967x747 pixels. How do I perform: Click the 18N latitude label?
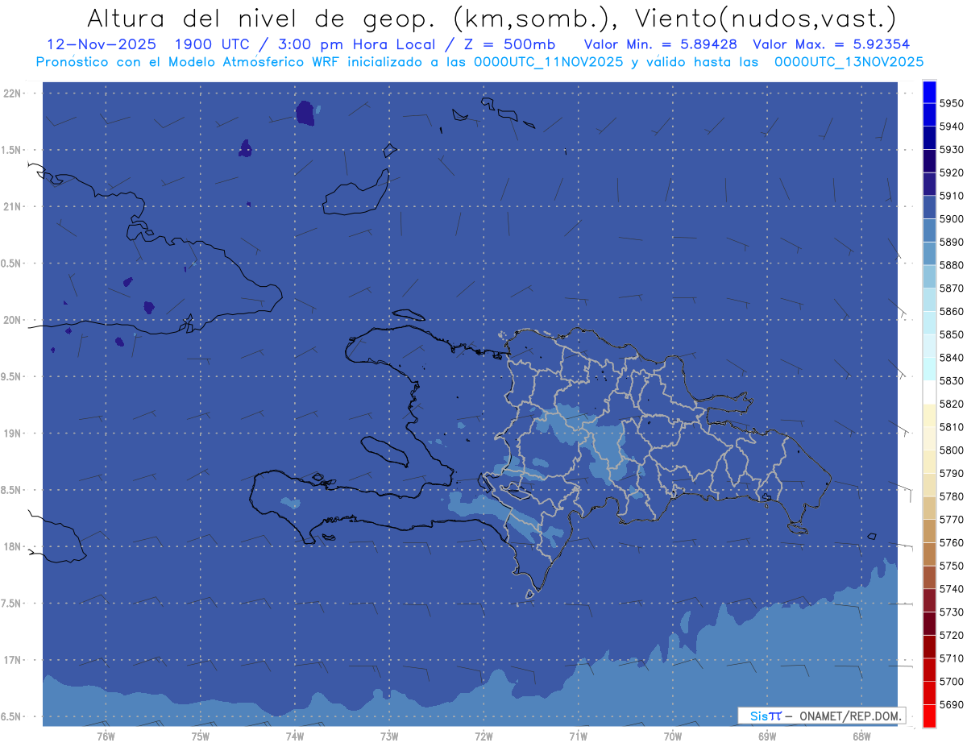point(14,546)
